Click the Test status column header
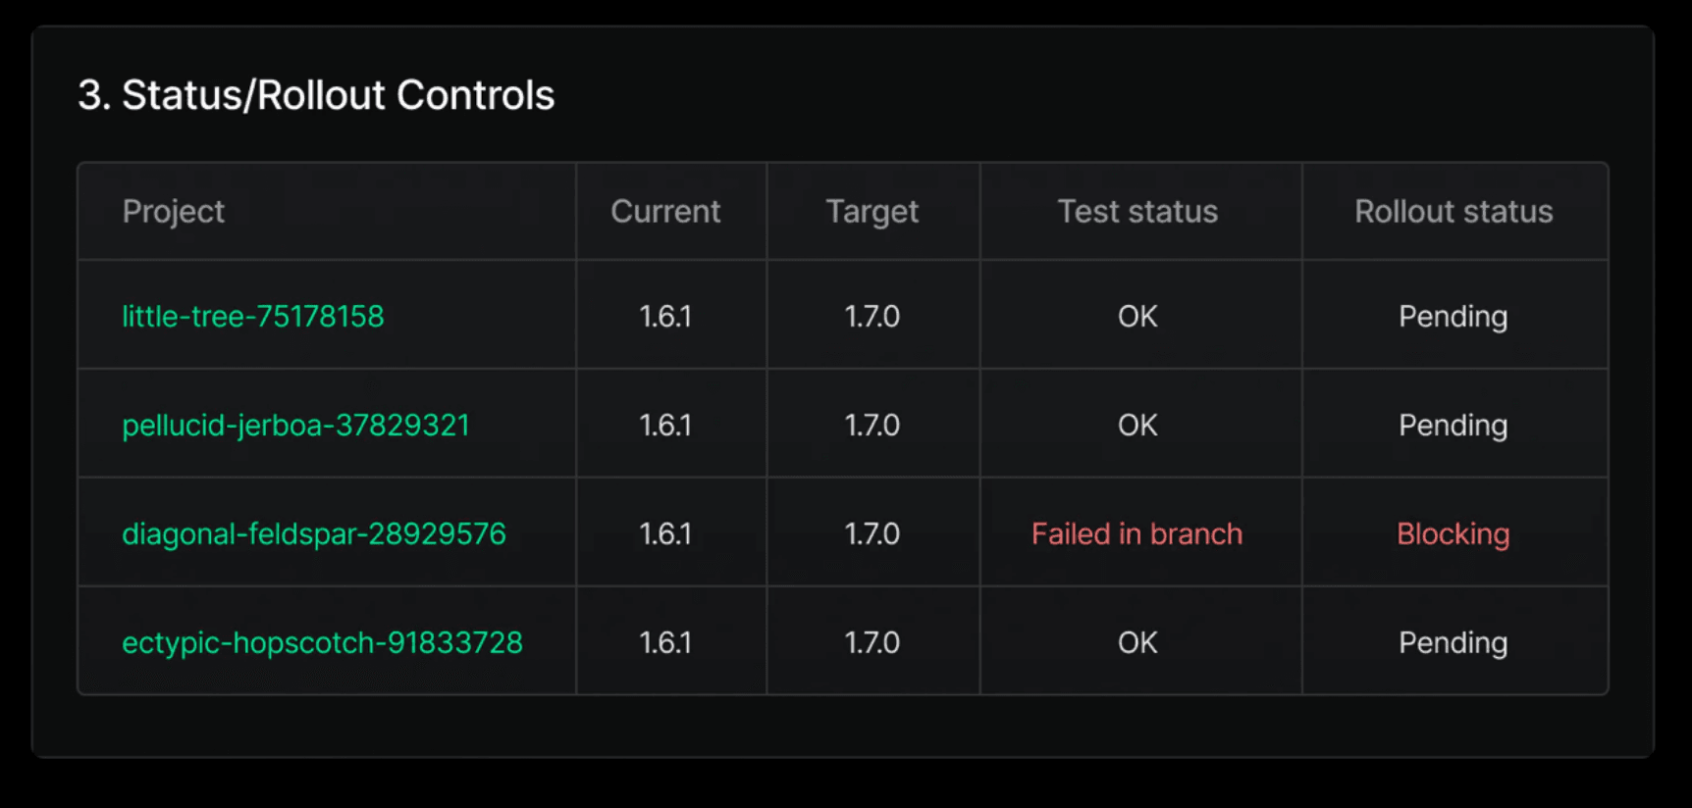 [1137, 212]
